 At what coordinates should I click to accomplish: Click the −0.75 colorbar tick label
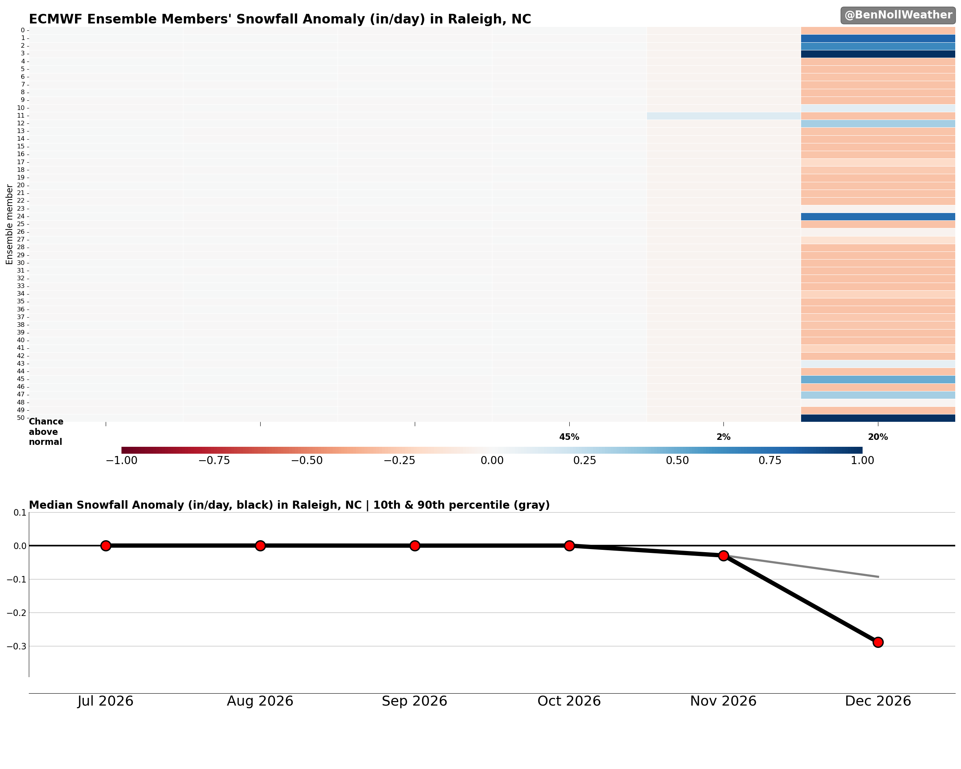(x=214, y=461)
